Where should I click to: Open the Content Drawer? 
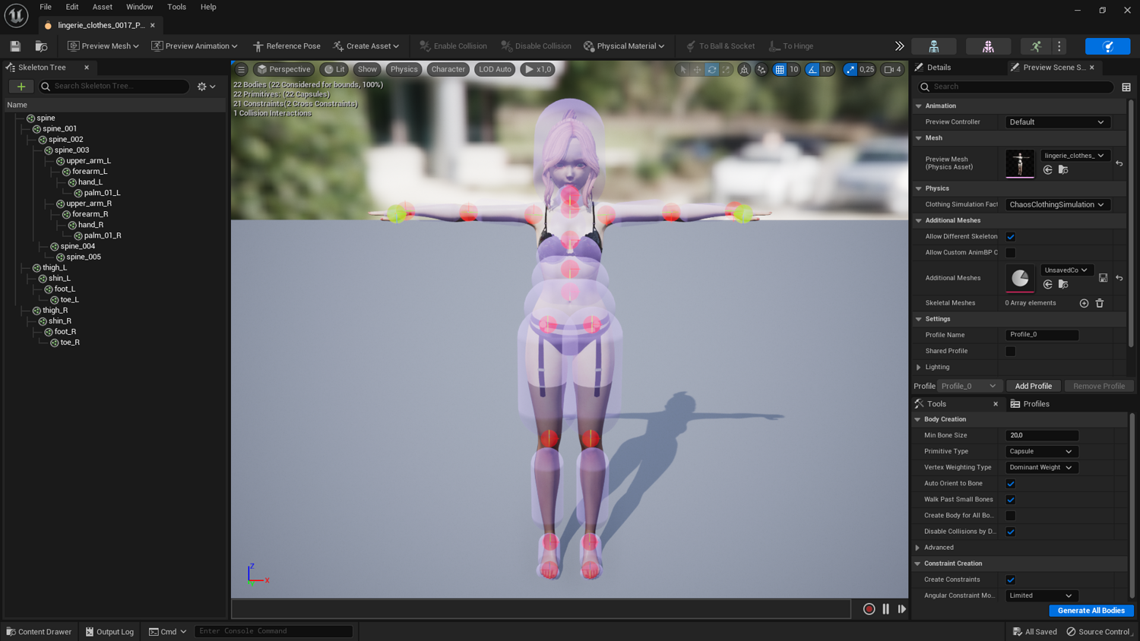[x=39, y=632]
